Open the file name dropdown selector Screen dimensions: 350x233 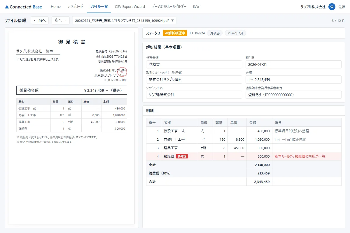125,21
